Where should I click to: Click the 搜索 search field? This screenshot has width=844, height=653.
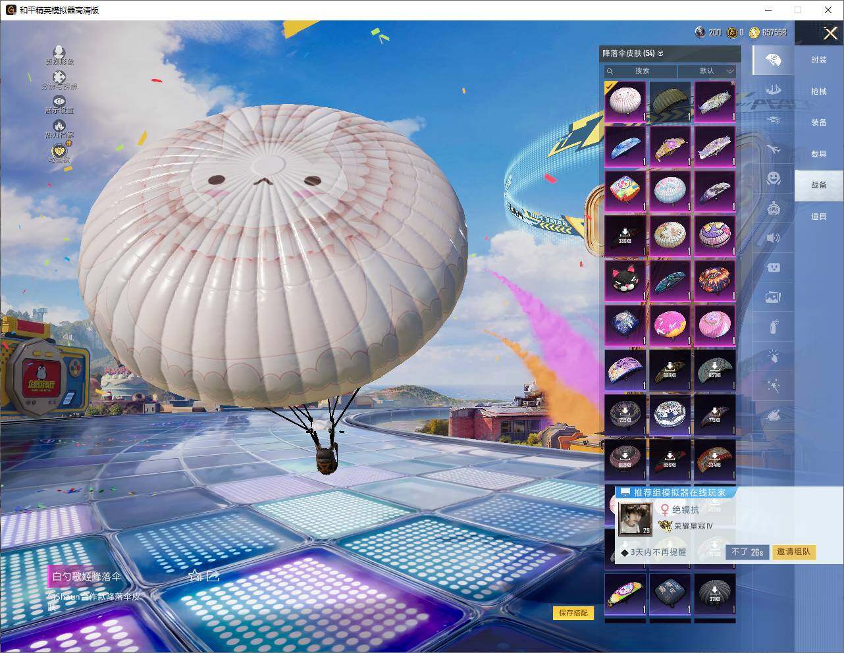[641, 71]
